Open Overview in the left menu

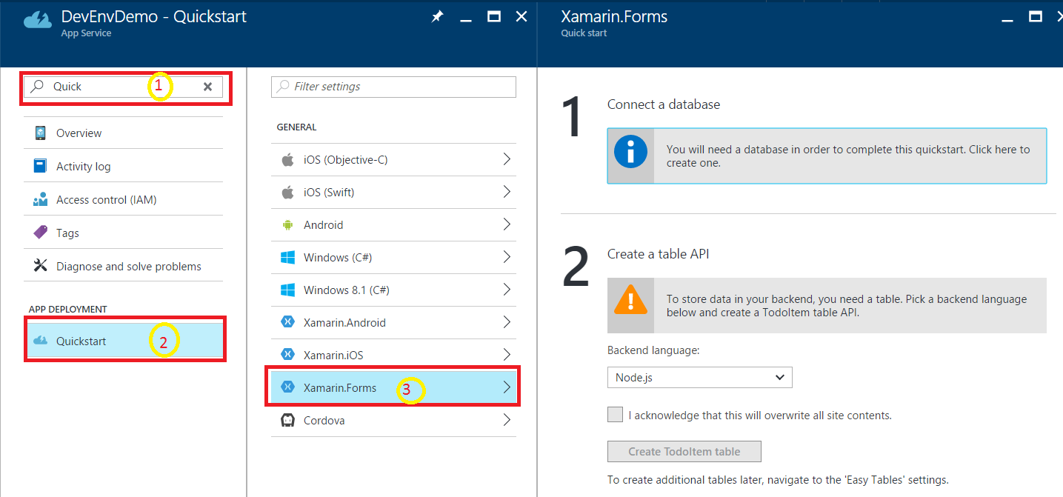coord(124,133)
